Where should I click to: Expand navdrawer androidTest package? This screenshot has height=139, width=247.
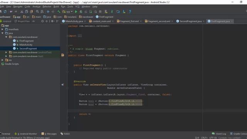[6, 53]
